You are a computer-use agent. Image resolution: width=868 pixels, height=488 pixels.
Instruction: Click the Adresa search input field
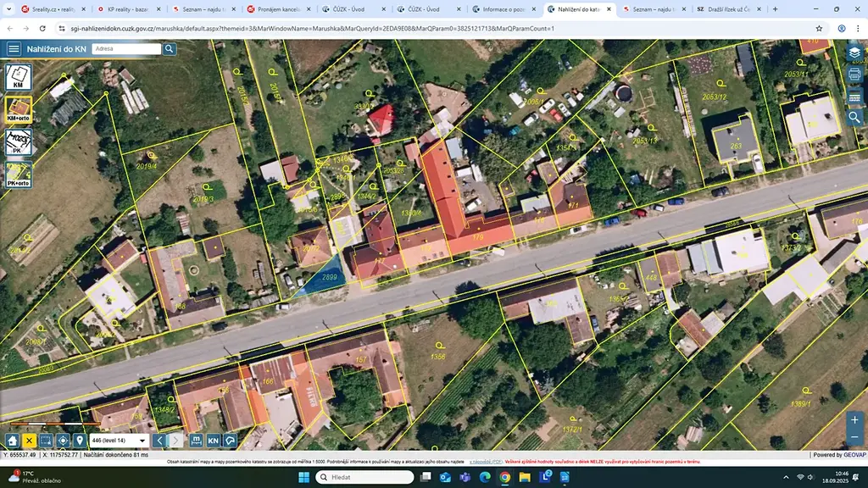[x=126, y=48]
